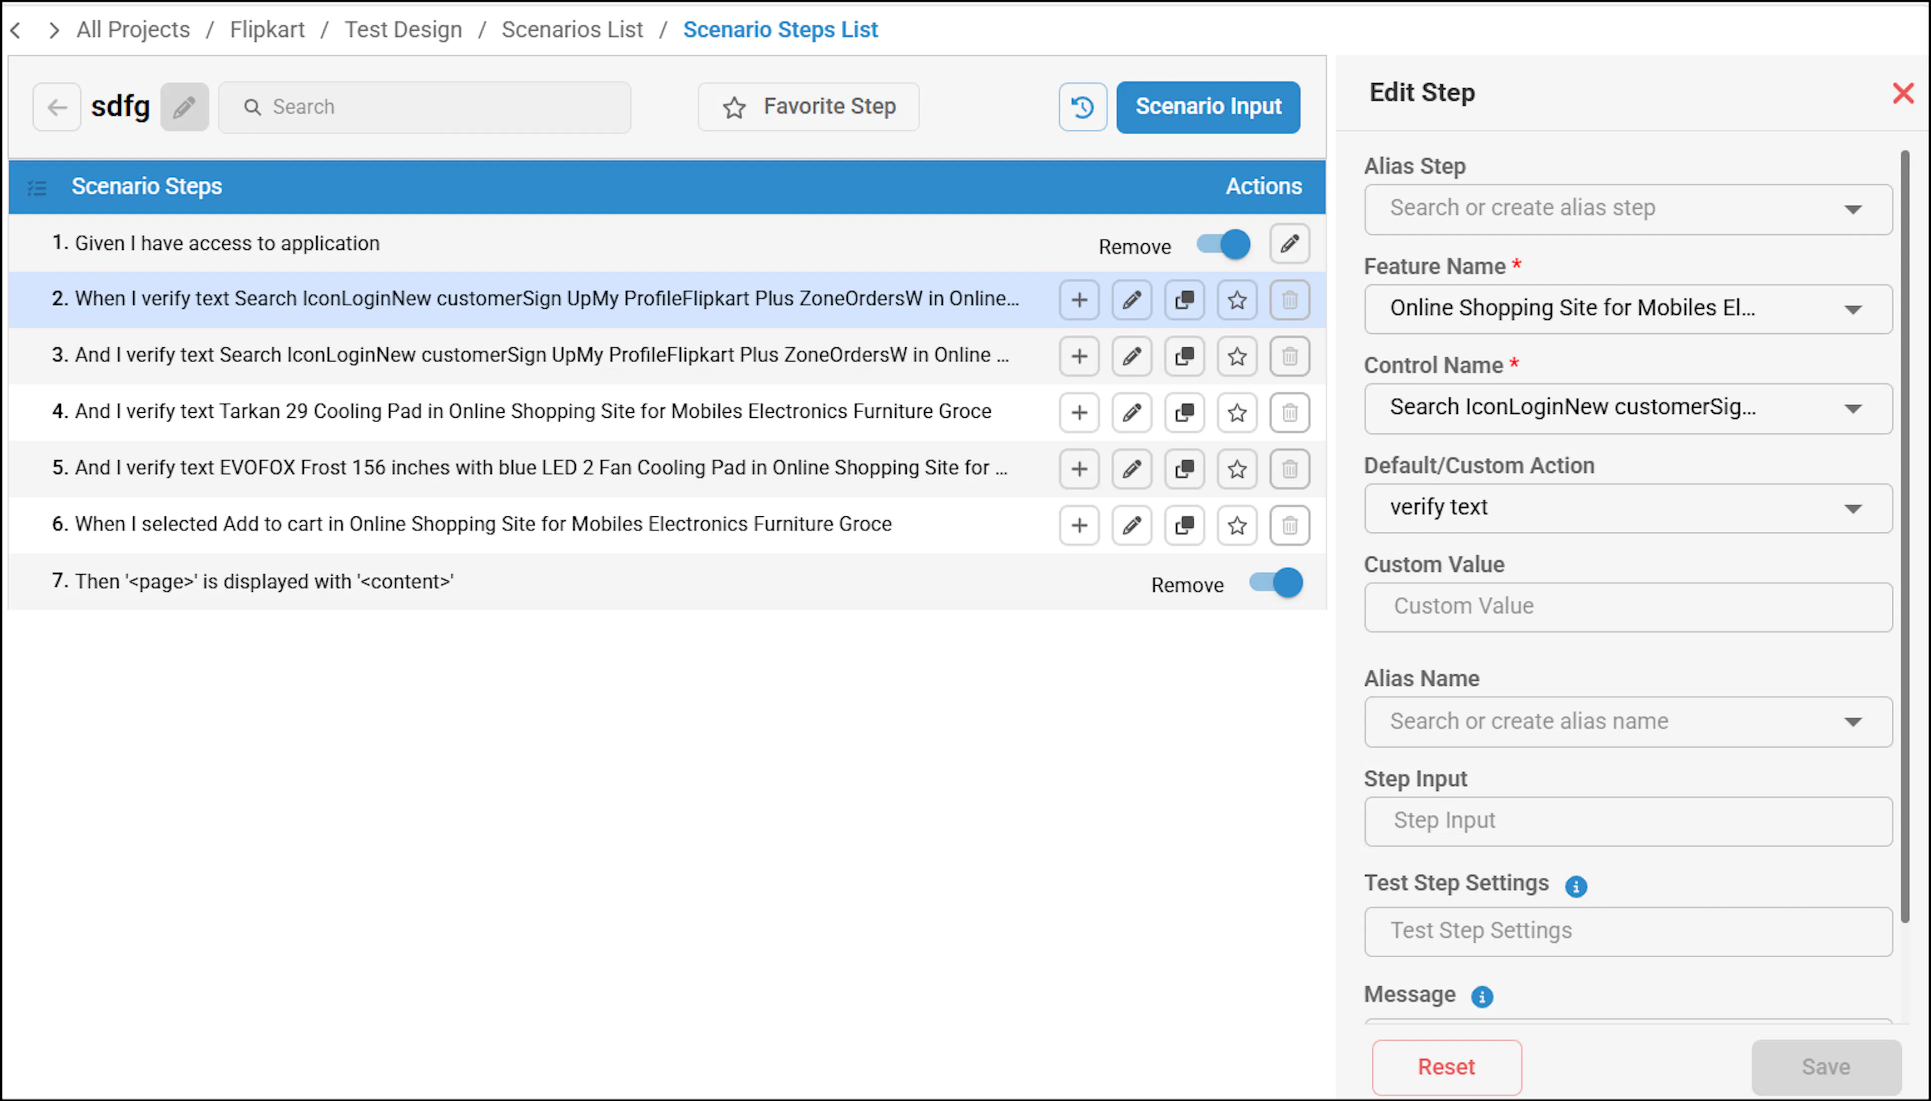Image resolution: width=1931 pixels, height=1101 pixels.
Task: Click the back arrow beside sdfg
Action: click(57, 107)
